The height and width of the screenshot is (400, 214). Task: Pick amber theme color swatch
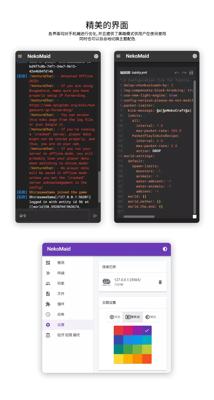[128, 359]
